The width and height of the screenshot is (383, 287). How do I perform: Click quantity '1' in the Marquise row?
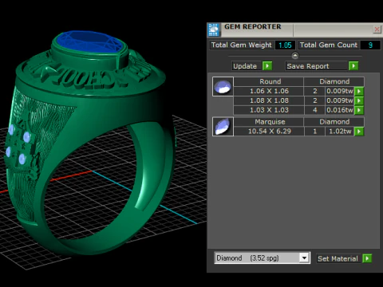pos(314,132)
